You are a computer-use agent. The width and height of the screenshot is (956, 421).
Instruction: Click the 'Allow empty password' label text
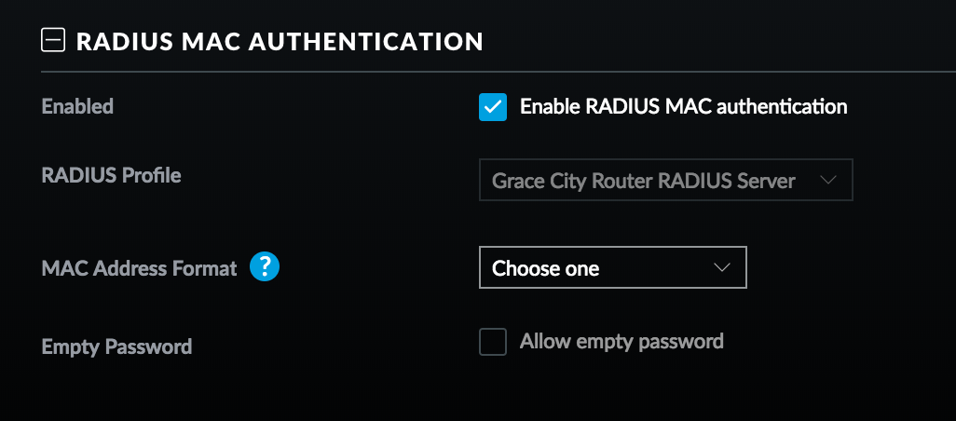click(x=621, y=342)
